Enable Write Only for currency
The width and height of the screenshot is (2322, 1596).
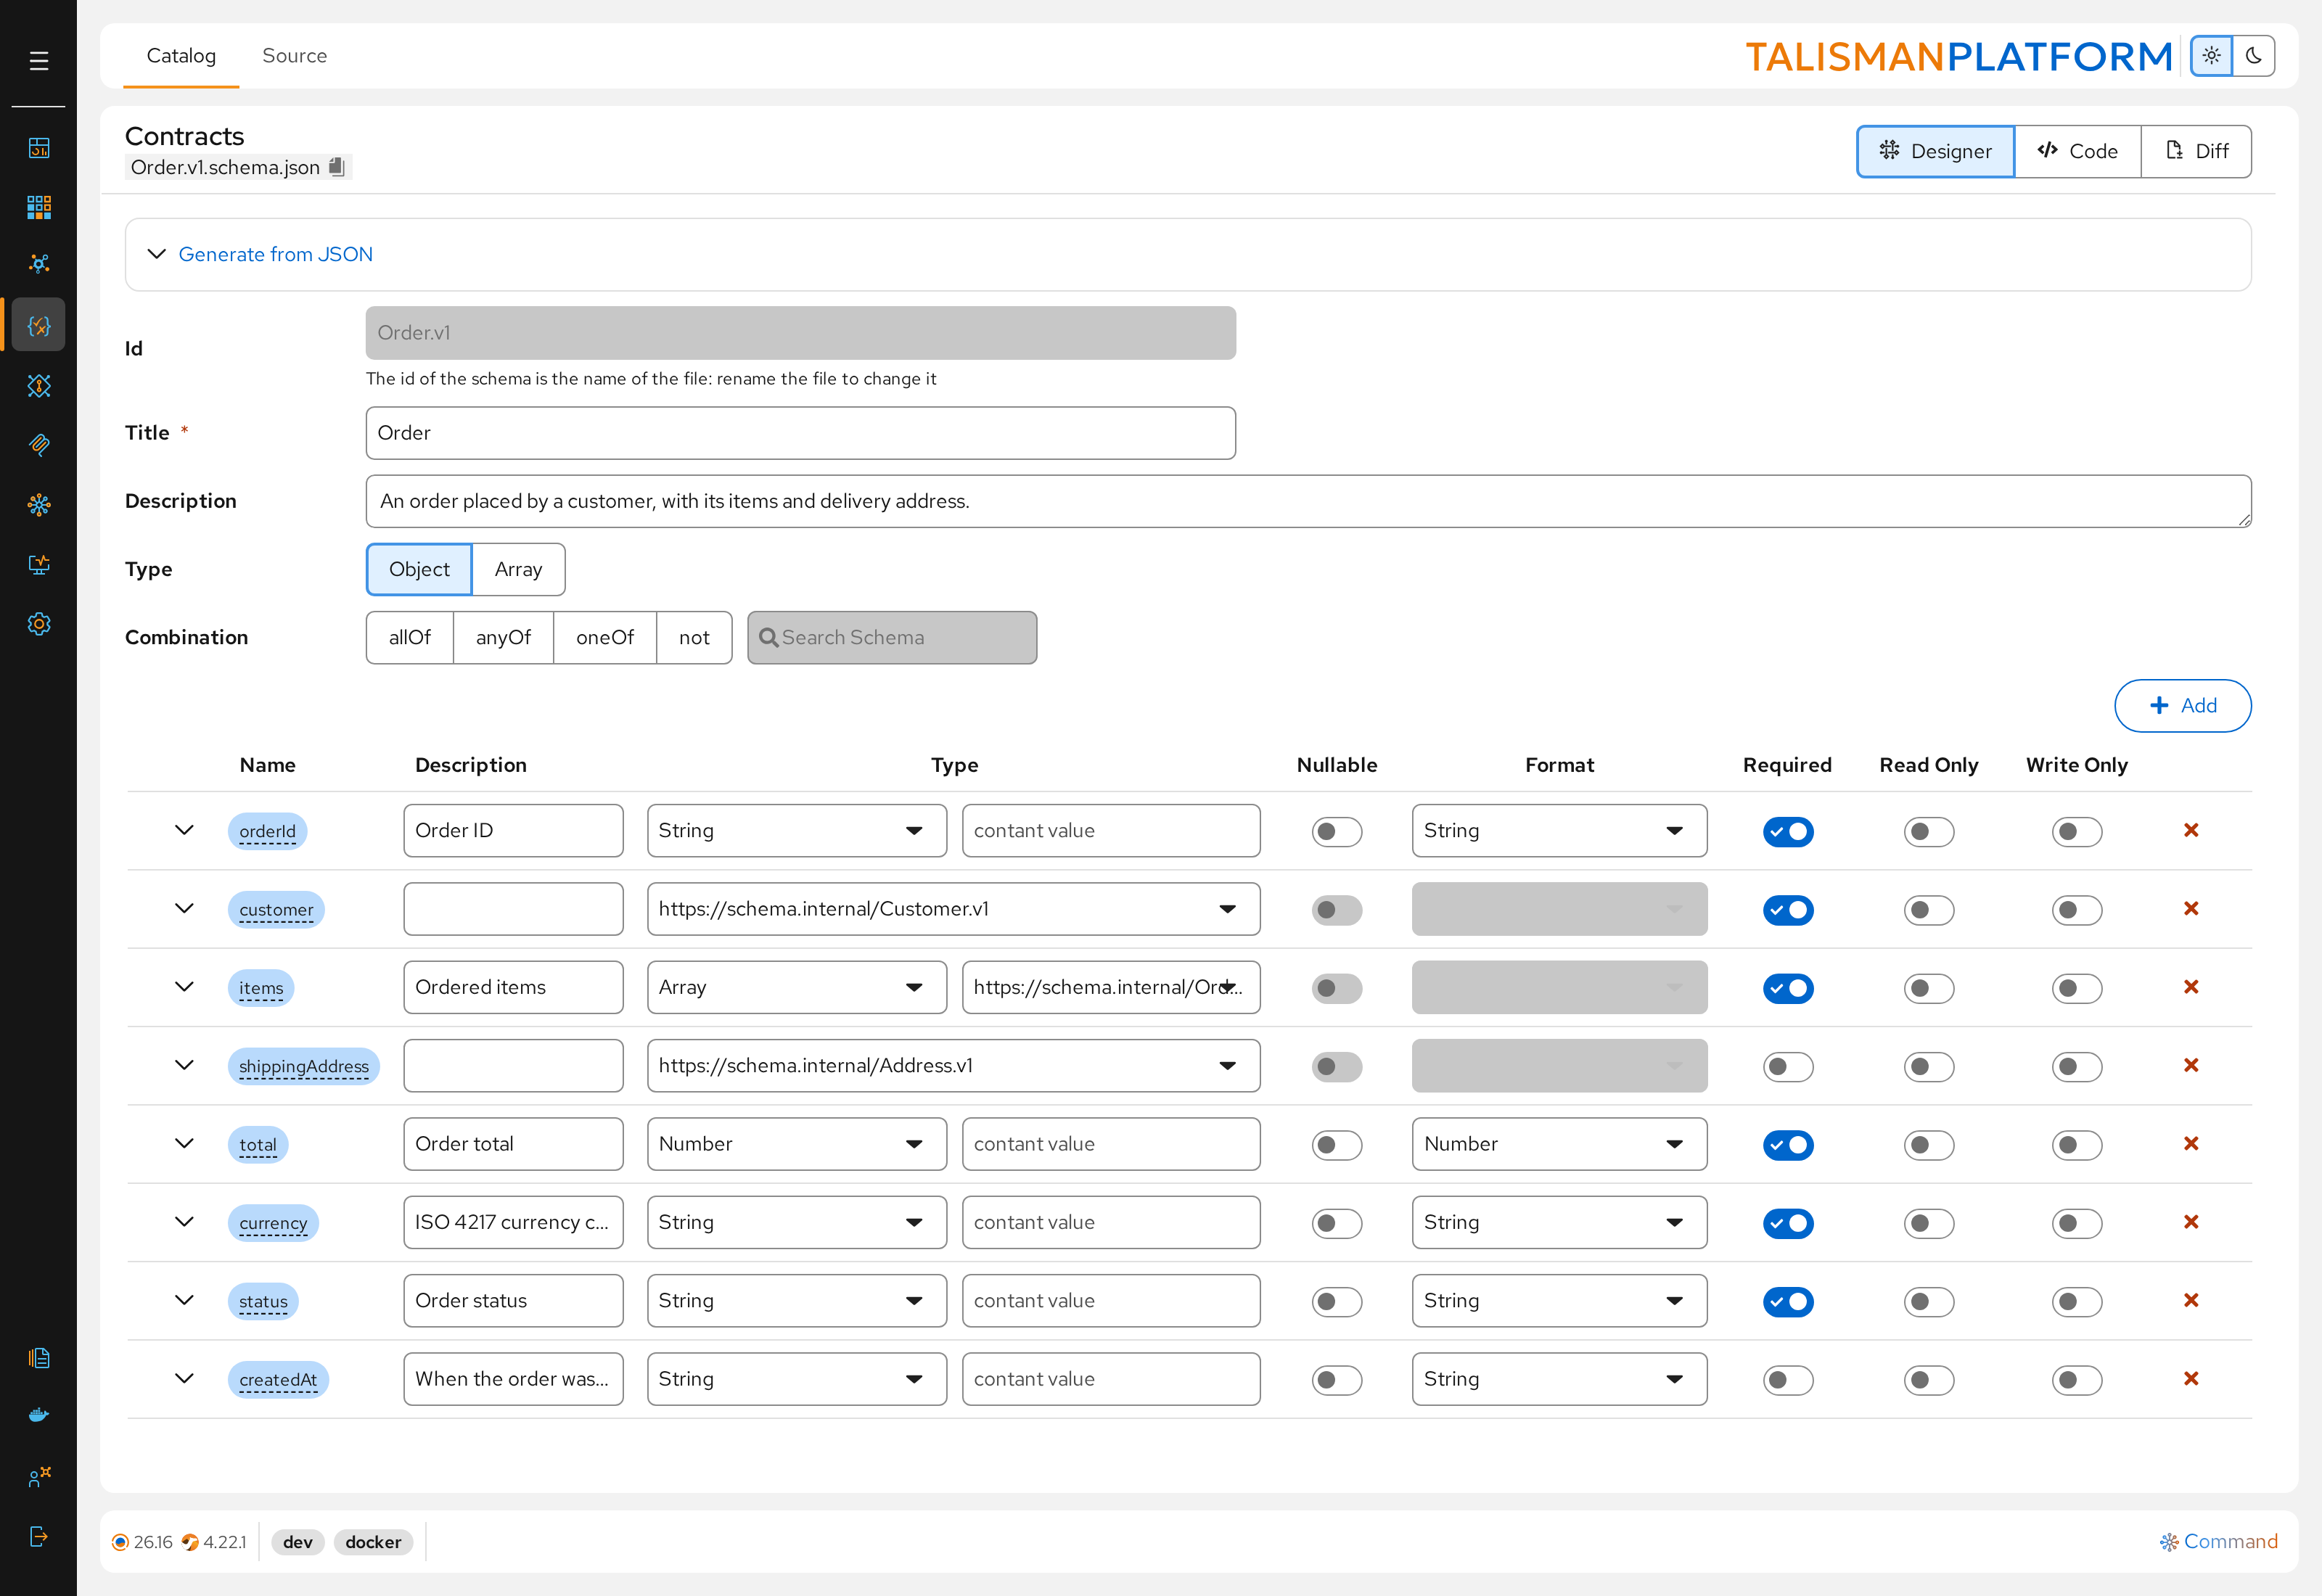coord(2077,1223)
